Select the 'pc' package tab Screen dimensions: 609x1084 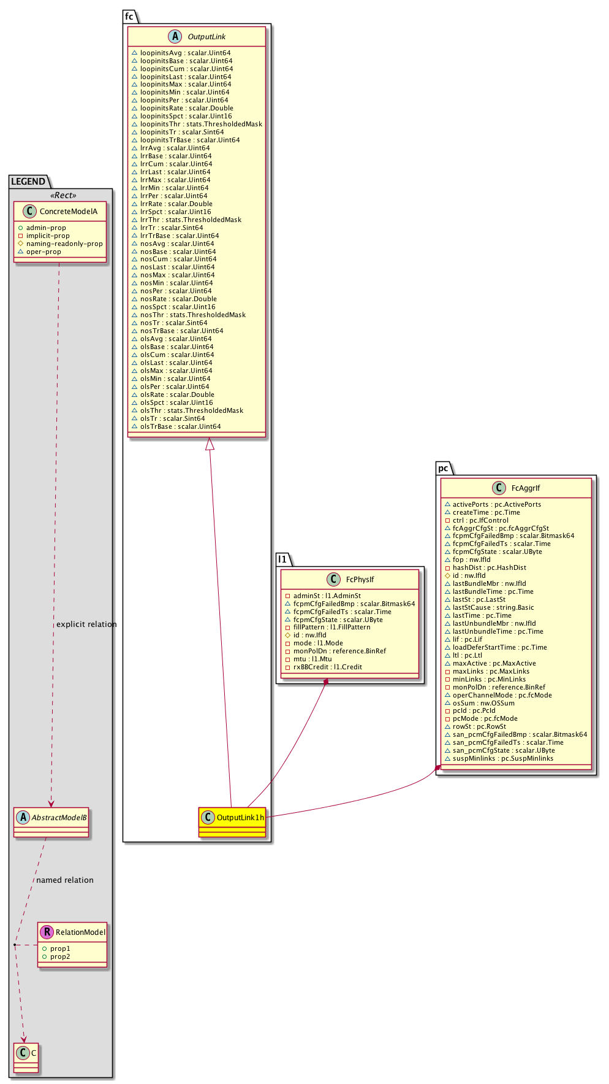click(444, 468)
